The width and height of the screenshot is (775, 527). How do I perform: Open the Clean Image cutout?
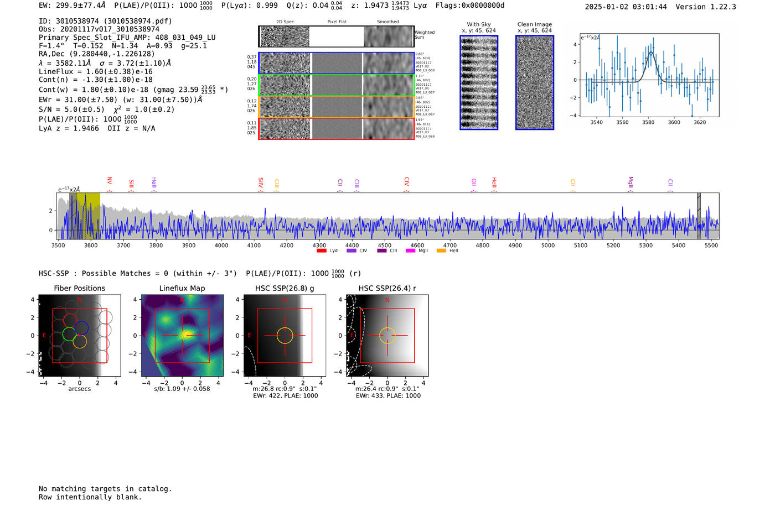(535, 82)
